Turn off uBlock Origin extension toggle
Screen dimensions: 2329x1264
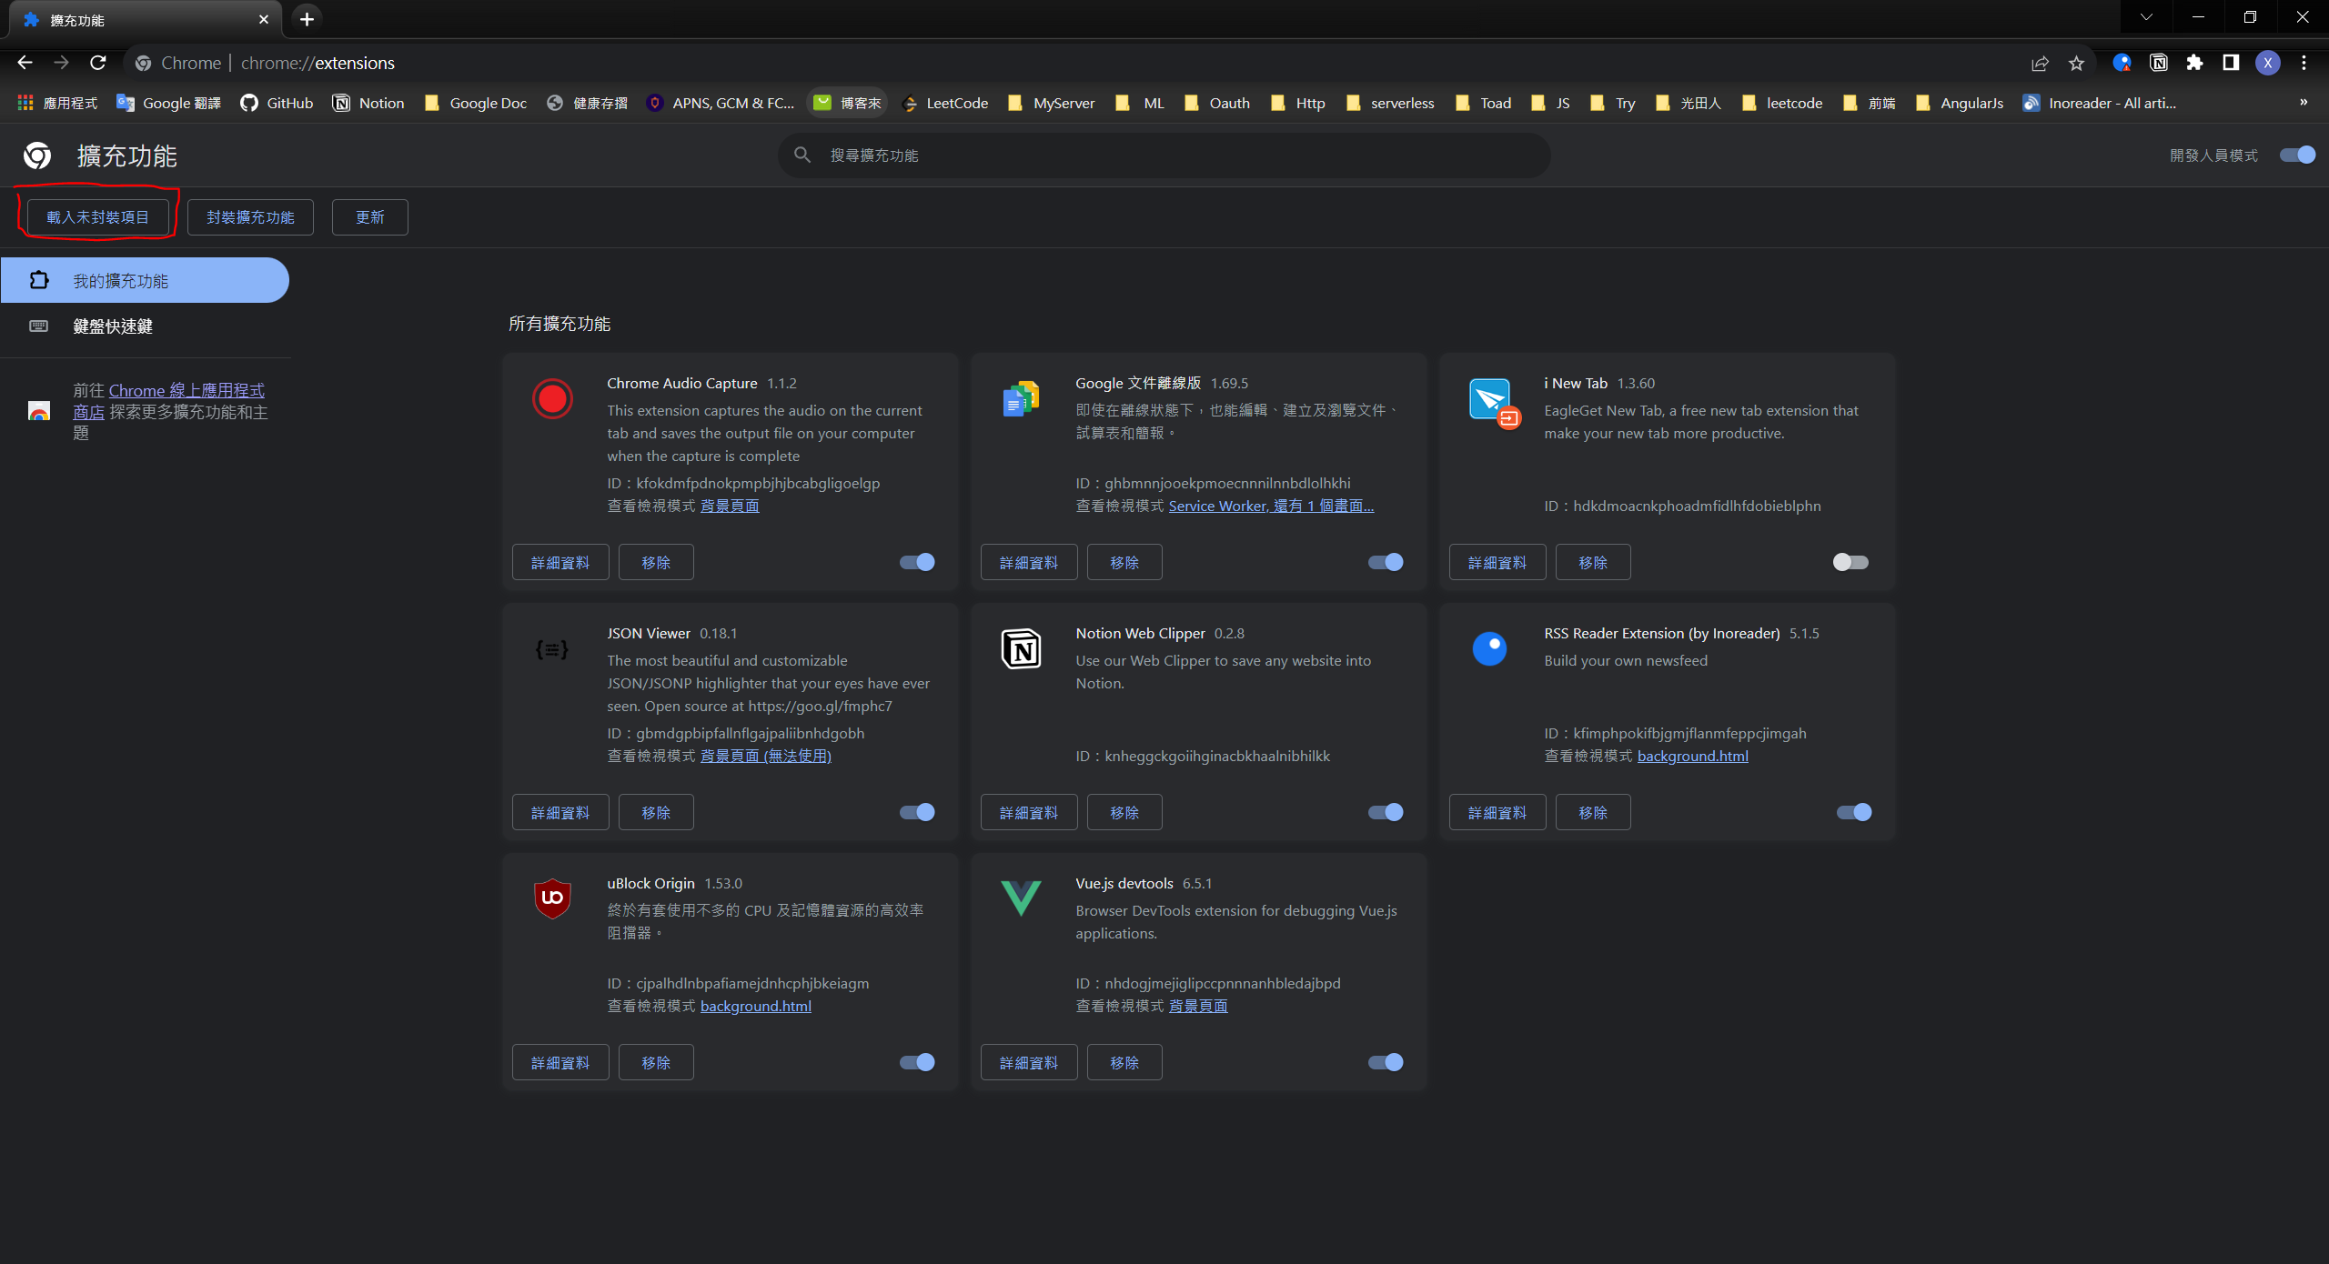point(917,1062)
